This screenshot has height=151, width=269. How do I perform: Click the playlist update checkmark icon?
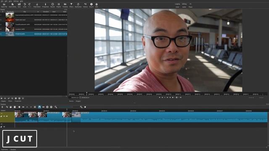(8, 99)
